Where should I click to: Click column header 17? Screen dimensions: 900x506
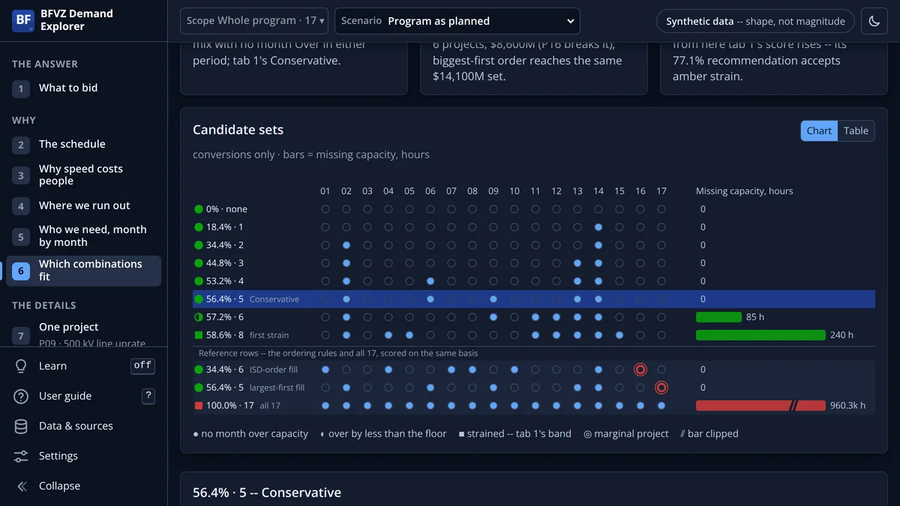[x=661, y=191]
